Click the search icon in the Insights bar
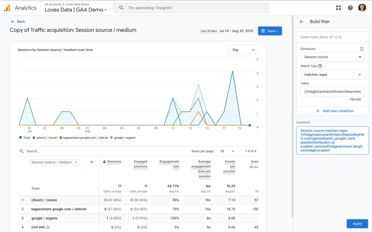This screenshot has width=372, height=232. tap(121, 7)
